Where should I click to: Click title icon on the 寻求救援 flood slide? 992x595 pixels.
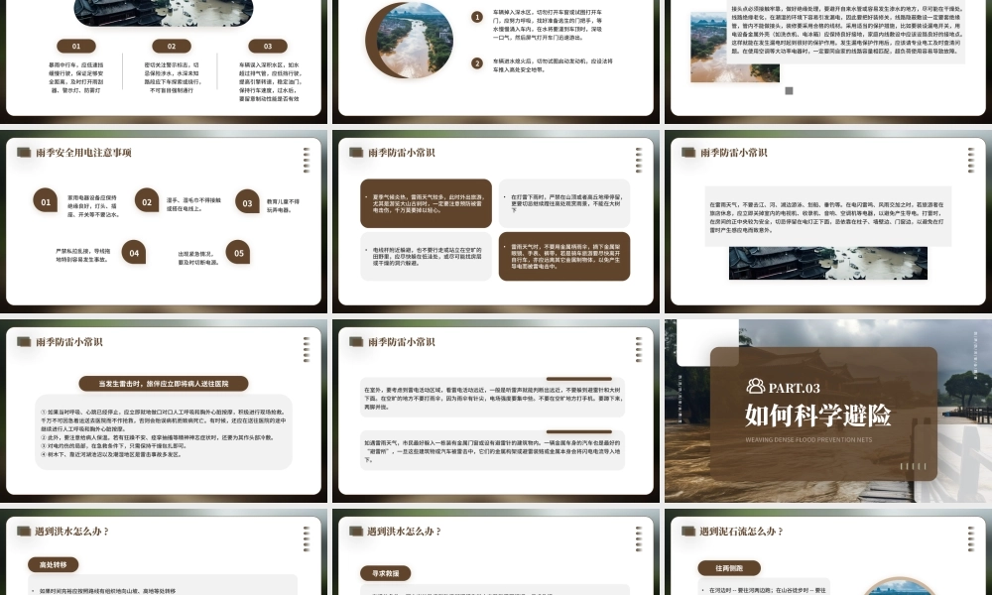(356, 532)
